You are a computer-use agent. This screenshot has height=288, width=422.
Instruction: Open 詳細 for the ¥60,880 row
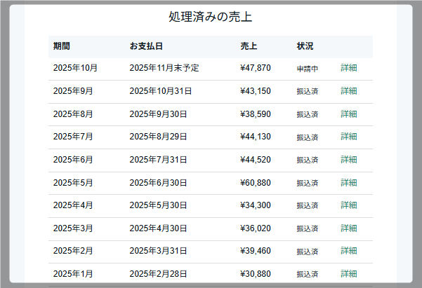pos(349,182)
